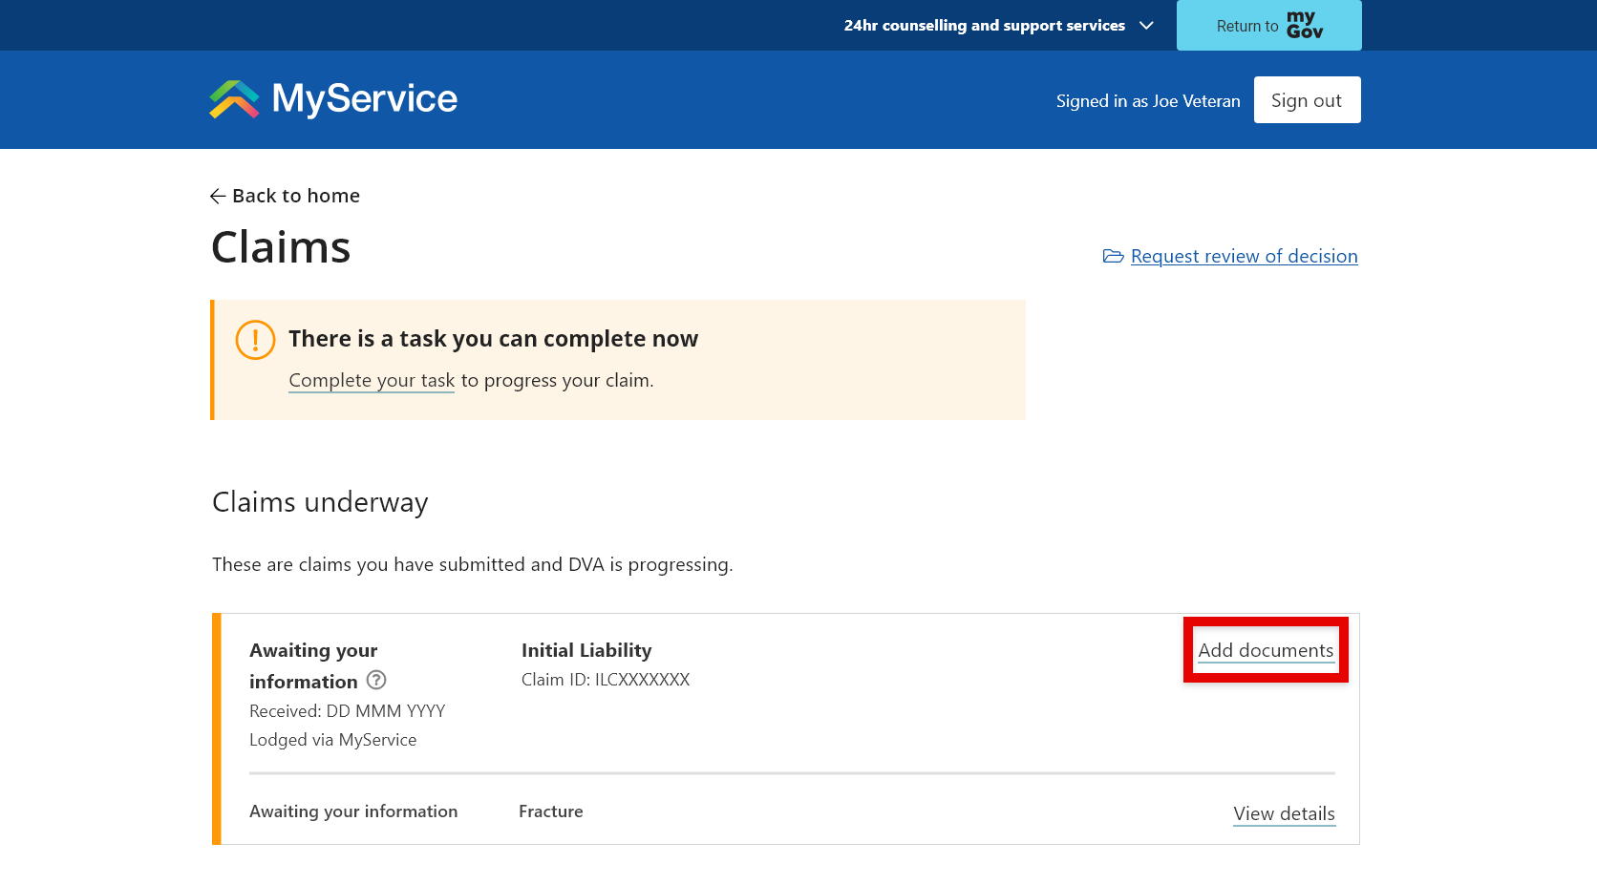Click the MyService title text

[365, 98]
